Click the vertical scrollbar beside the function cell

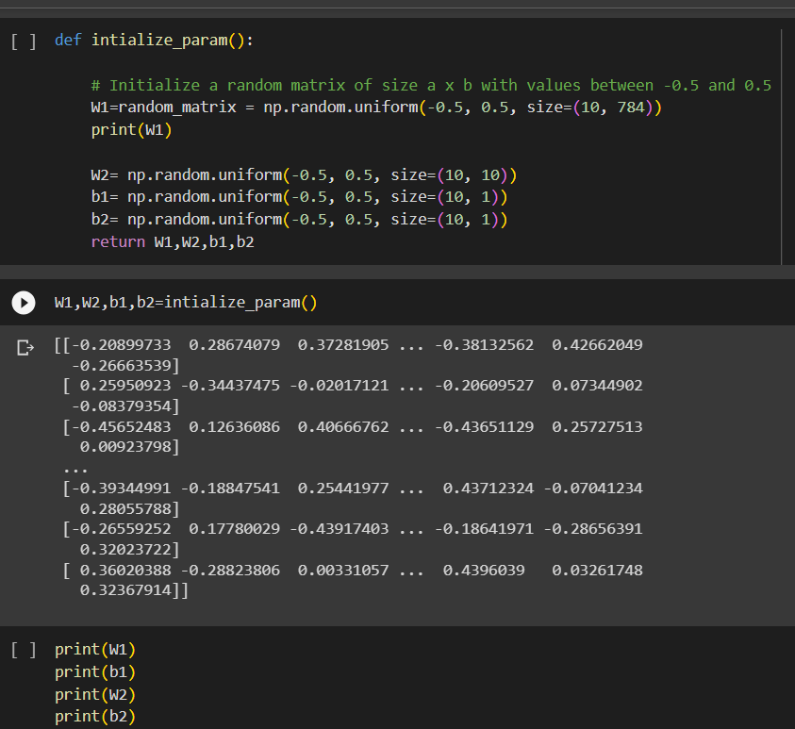point(781,141)
